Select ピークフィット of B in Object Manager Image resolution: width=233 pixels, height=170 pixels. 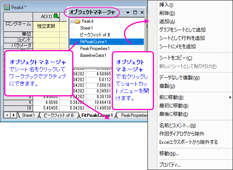tap(95, 35)
